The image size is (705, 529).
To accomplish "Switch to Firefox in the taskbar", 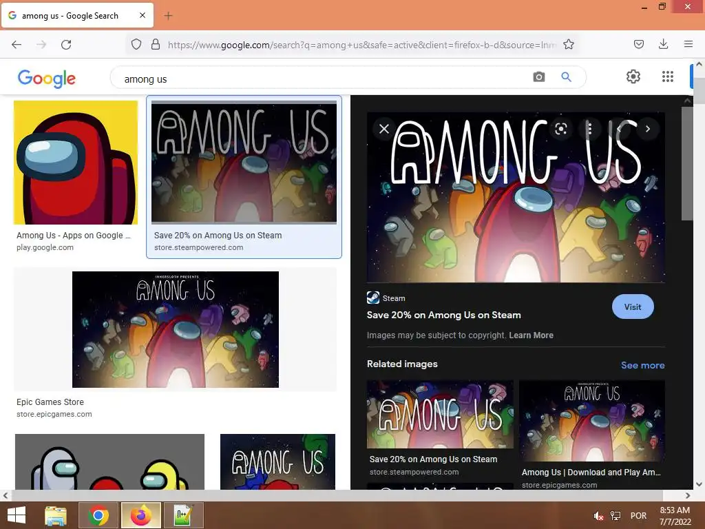I will click(x=141, y=515).
